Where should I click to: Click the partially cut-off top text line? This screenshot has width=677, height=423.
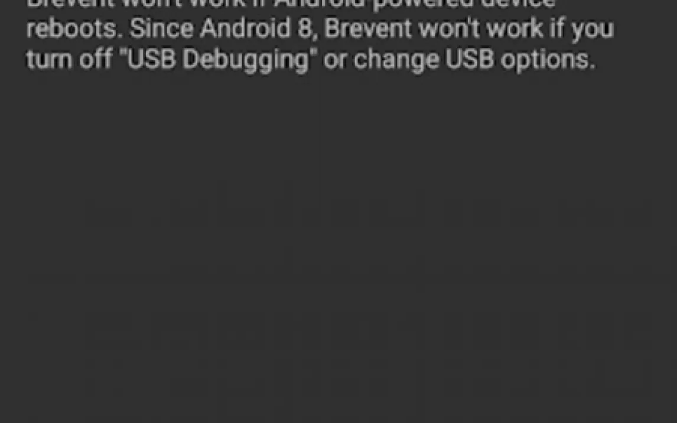tap(291, 4)
